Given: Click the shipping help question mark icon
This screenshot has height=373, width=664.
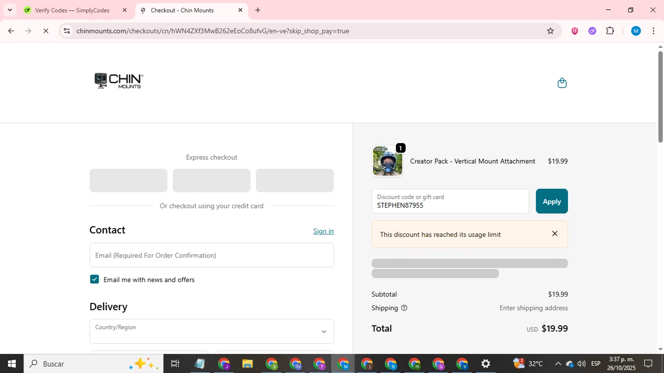Looking at the screenshot, I should [404, 308].
